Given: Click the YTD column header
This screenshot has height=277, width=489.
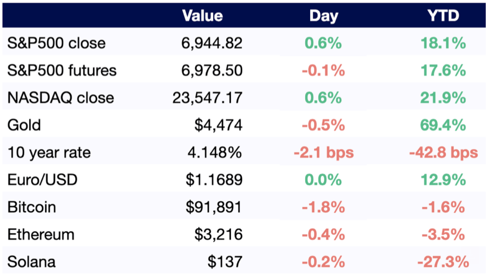Looking at the screenshot, I should pos(443,16).
